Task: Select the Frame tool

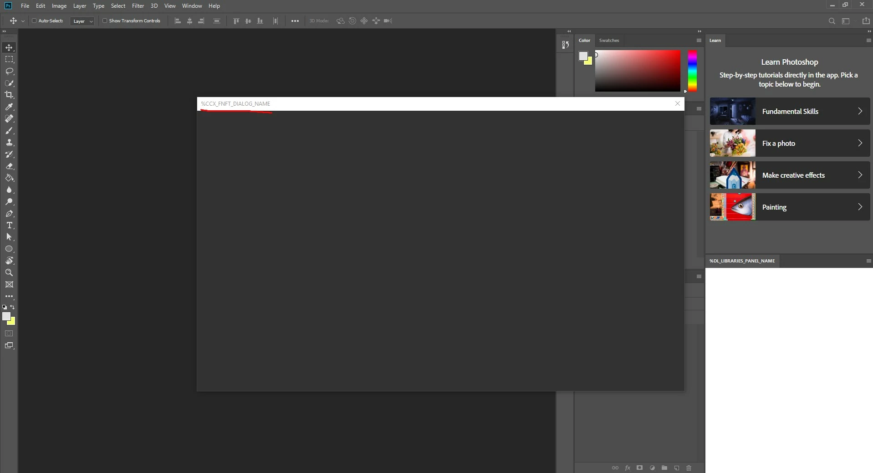Action: click(x=9, y=284)
